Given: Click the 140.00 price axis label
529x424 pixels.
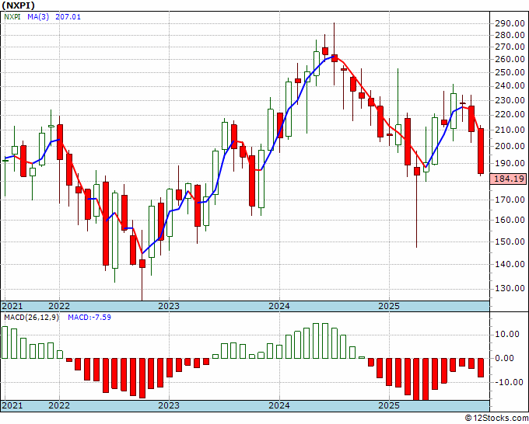Looking at the screenshot, I should pos(510,264).
